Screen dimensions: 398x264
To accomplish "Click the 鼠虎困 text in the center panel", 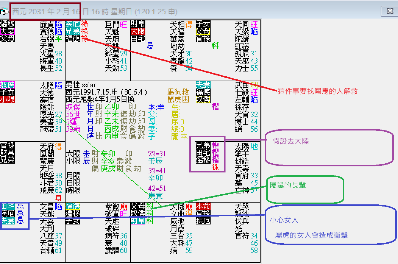I will (178, 99).
